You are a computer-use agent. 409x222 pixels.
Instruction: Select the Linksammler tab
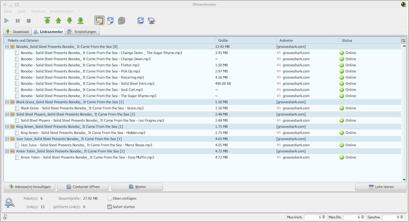[48, 32]
